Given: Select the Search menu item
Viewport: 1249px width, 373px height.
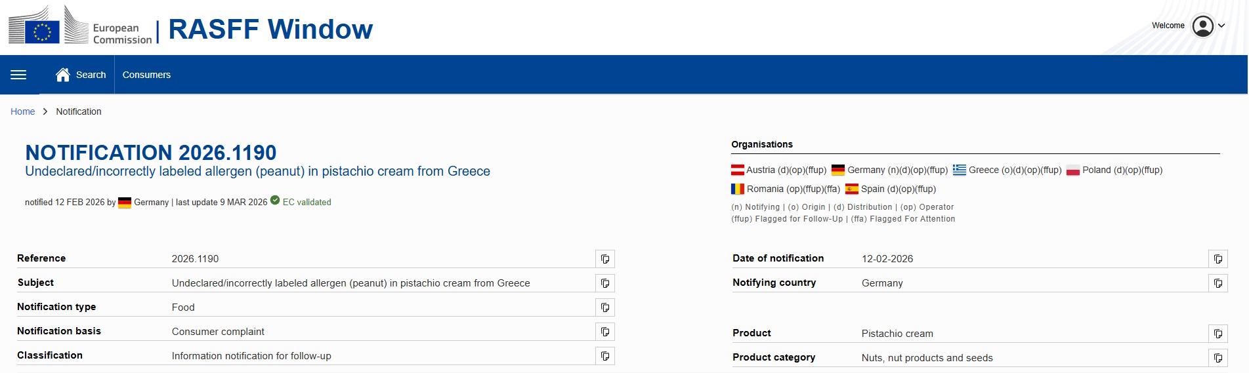Looking at the screenshot, I should (x=91, y=75).
